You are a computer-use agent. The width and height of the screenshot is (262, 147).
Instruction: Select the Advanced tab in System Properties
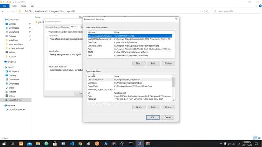coord(75,27)
